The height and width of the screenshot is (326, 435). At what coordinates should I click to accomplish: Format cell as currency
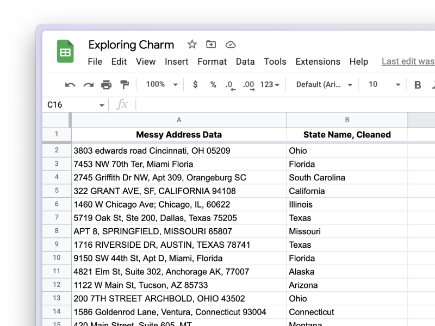[195, 85]
